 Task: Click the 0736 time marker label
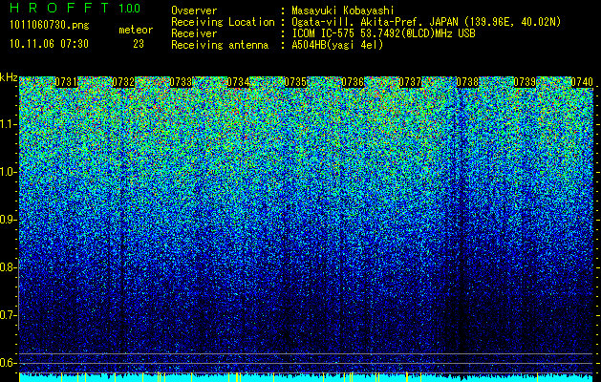353,82
